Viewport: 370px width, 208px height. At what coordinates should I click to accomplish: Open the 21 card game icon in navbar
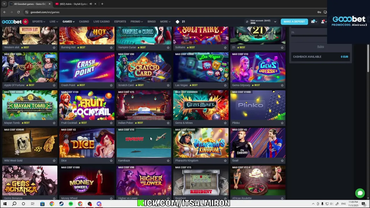click(180, 22)
